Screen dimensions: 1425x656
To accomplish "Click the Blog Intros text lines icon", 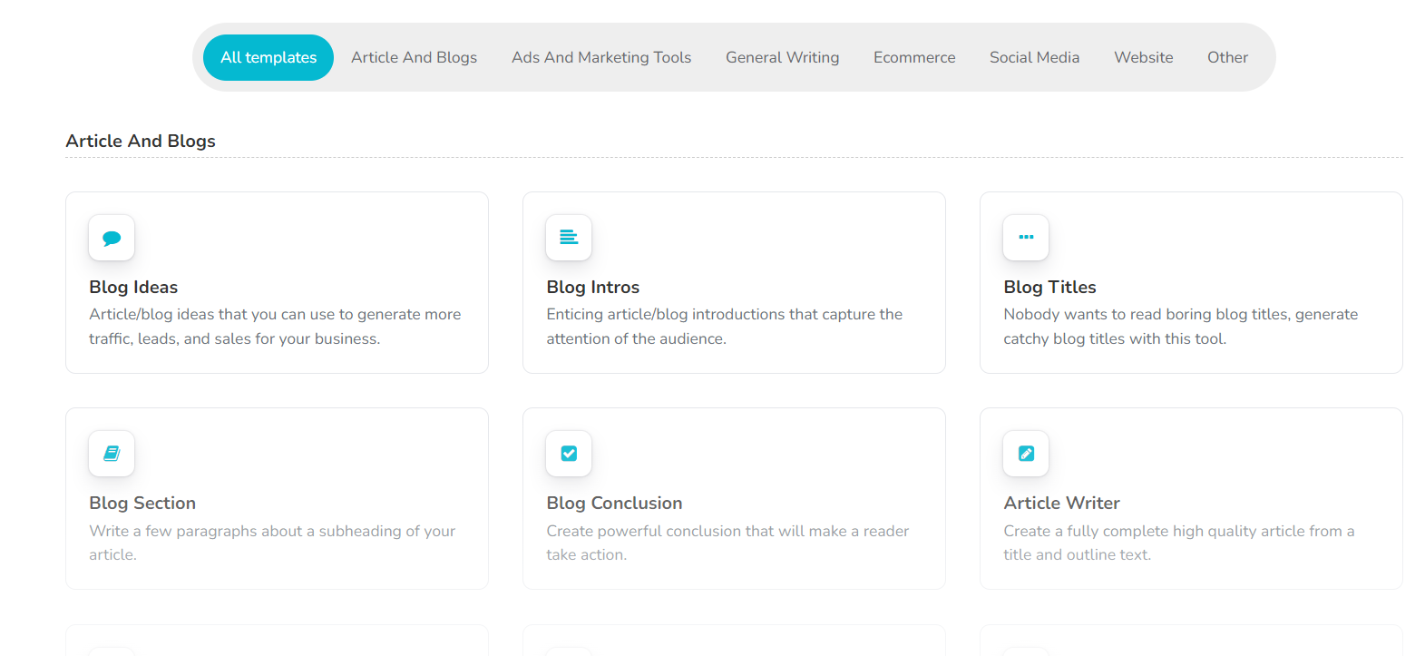I will coord(569,238).
